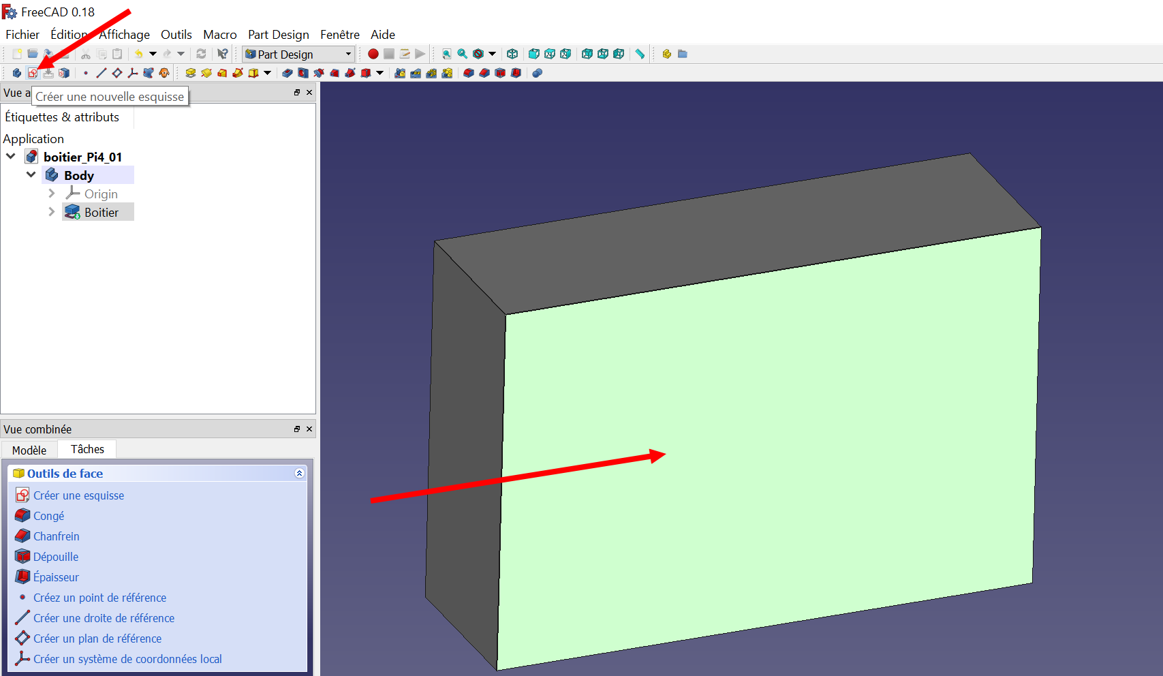Click the Pocket tool icon
Screen dimensions: 1163x676
point(288,73)
